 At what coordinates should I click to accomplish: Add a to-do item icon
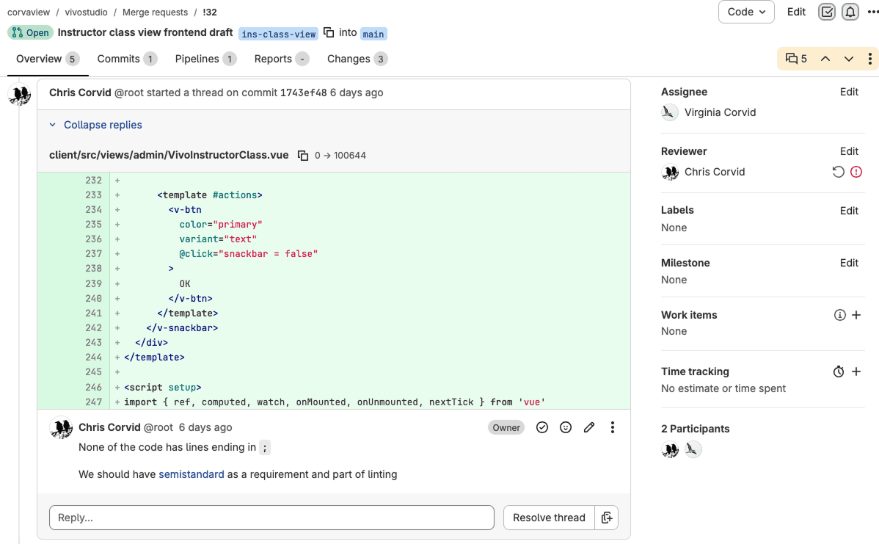click(827, 12)
